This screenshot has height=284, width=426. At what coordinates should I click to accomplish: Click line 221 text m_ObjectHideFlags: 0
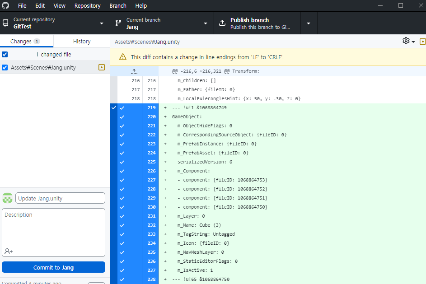tap(205, 126)
